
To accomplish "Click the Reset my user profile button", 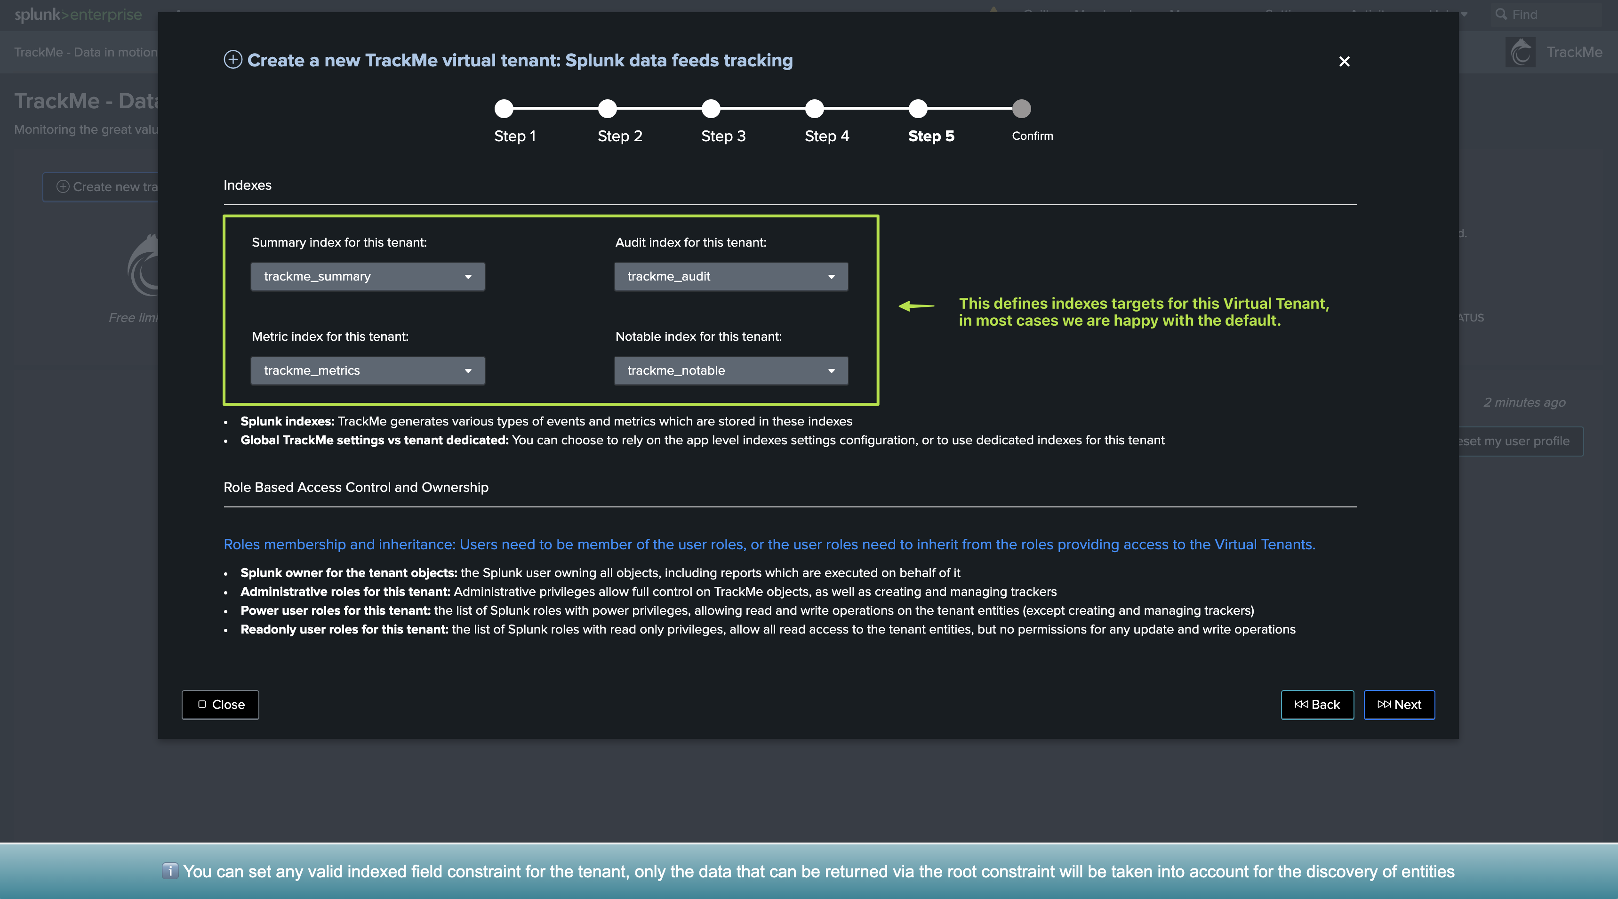I will pos(1520,441).
